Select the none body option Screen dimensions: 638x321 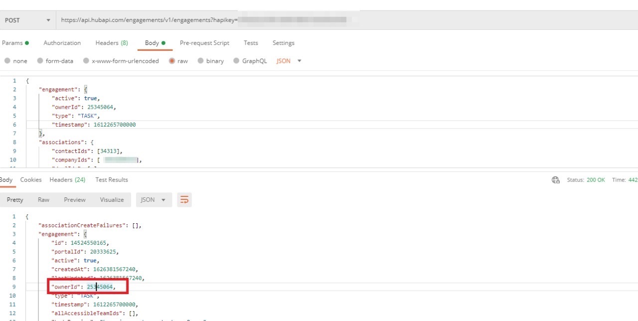(19, 61)
